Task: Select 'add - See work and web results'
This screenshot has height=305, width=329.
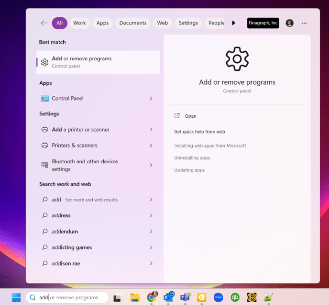Action: point(98,200)
